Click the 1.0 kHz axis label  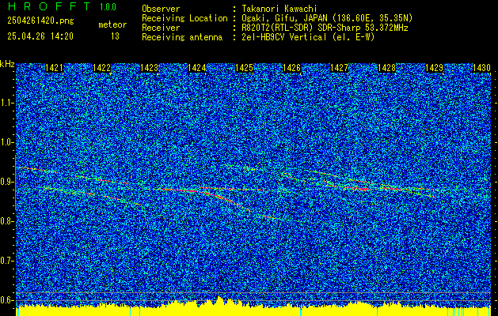pos(6,142)
